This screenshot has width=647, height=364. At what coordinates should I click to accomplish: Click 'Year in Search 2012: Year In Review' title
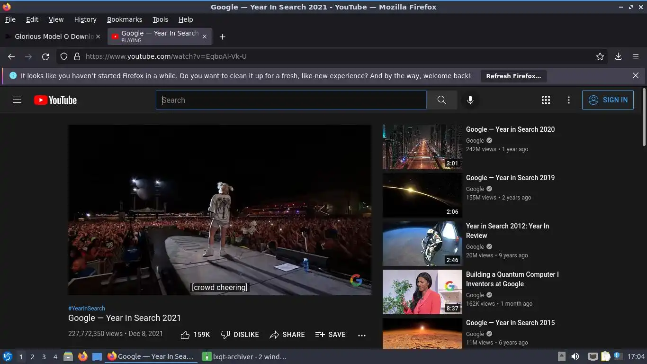click(x=508, y=231)
